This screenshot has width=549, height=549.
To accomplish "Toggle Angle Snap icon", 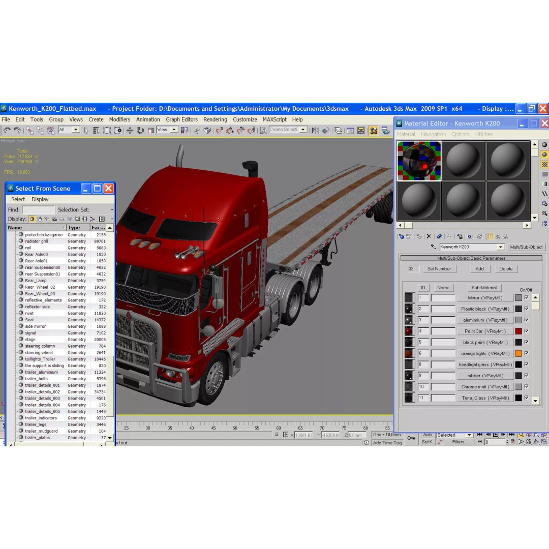I will pos(230,131).
